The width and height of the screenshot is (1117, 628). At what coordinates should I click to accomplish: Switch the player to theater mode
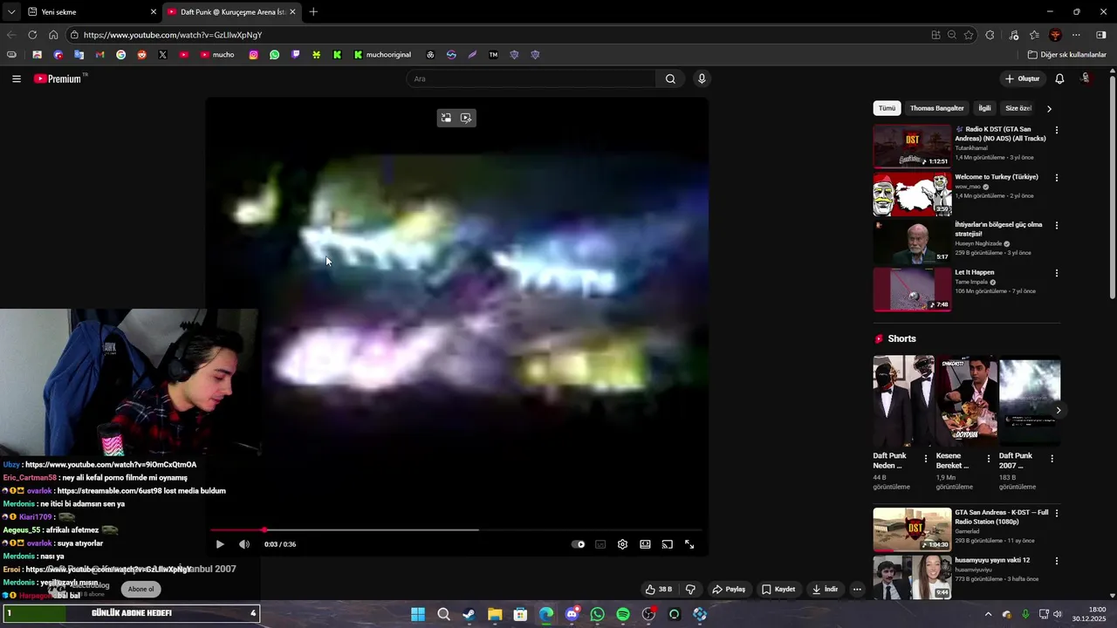point(645,544)
